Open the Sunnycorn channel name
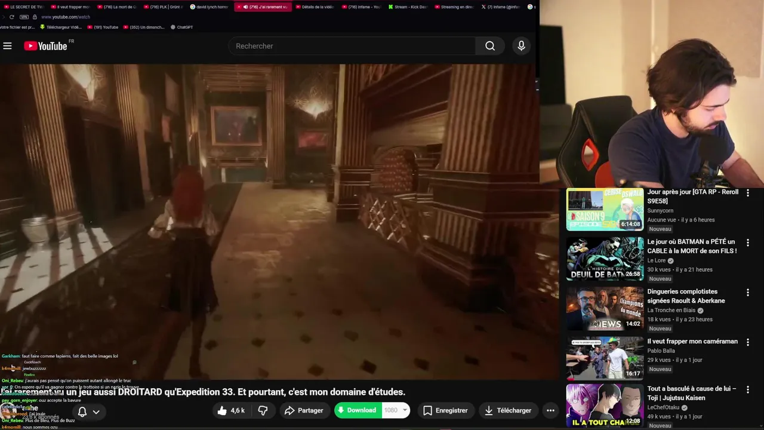Image resolution: width=764 pixels, height=430 pixels. 660,211
